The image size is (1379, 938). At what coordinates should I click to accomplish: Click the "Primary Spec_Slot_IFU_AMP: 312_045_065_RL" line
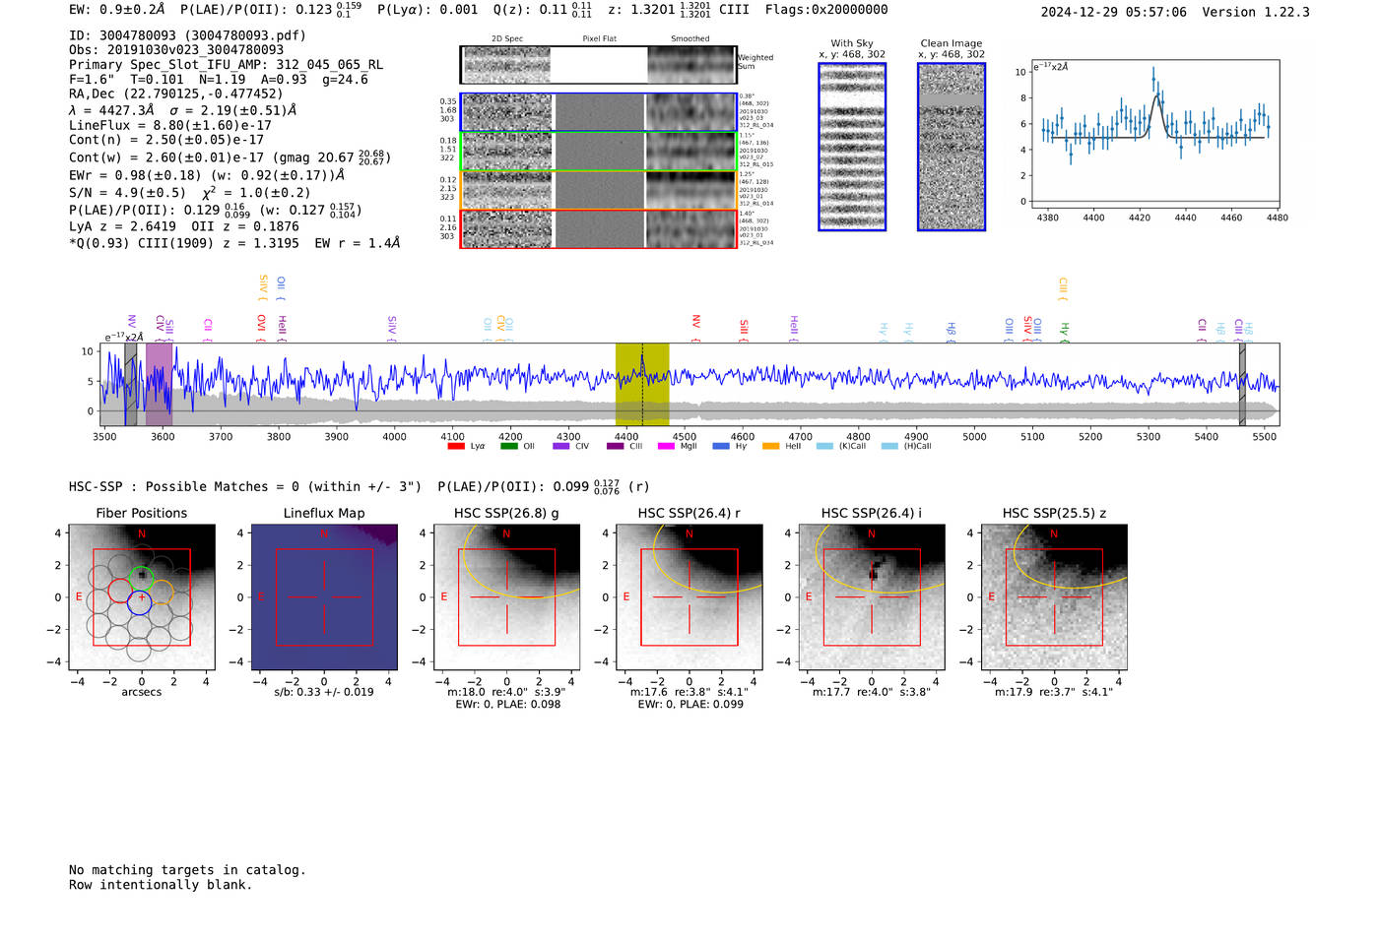(x=227, y=65)
